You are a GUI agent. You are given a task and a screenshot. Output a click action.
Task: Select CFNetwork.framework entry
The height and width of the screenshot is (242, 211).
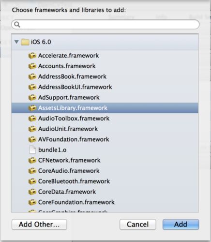[x=105, y=160]
